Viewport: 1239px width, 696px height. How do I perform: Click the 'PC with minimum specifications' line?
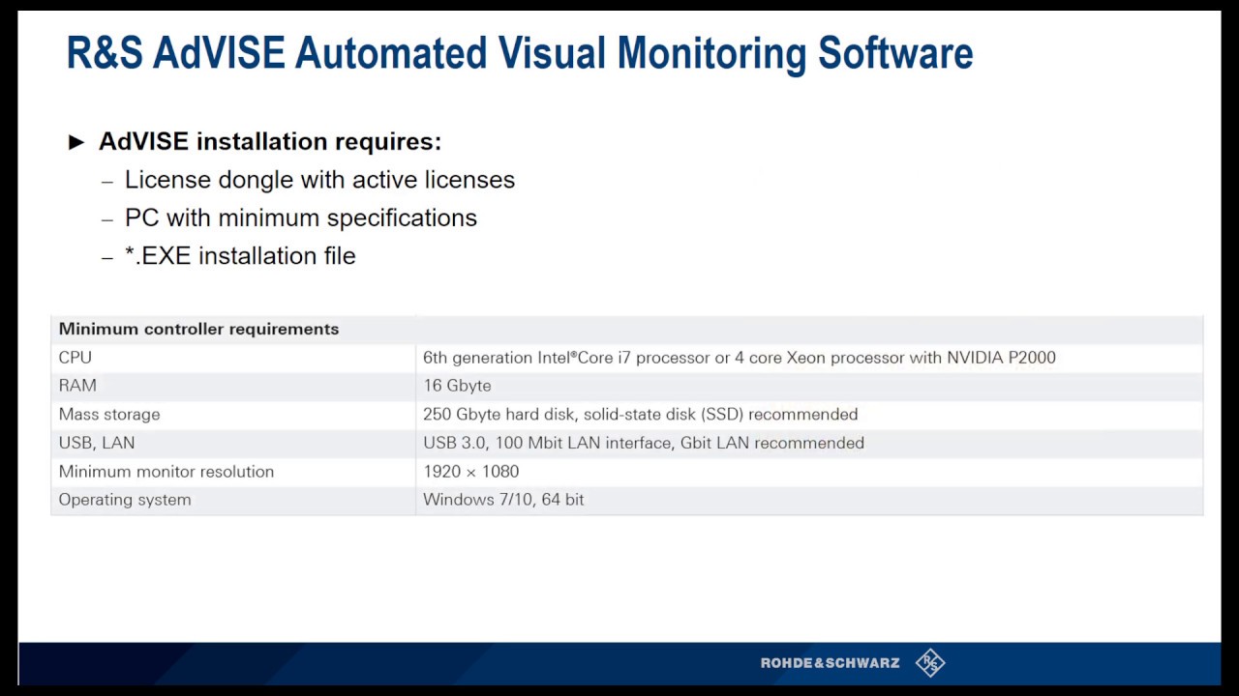pyautogui.click(x=301, y=217)
